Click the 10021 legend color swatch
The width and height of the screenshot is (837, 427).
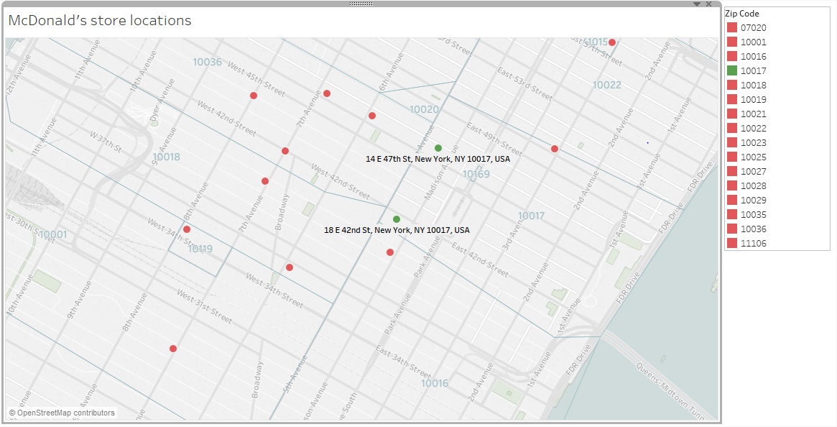pyautogui.click(x=732, y=114)
